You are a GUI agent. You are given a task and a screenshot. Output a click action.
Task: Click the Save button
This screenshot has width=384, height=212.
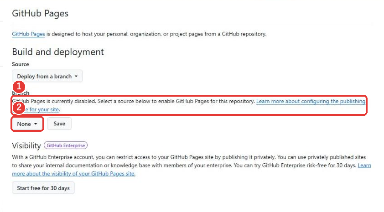tap(59, 124)
